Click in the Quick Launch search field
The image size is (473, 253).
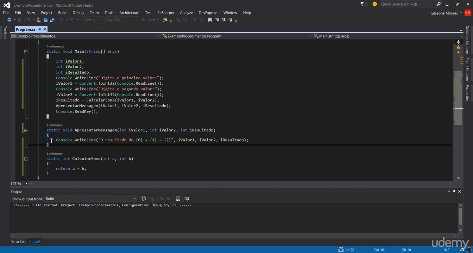[408, 4]
